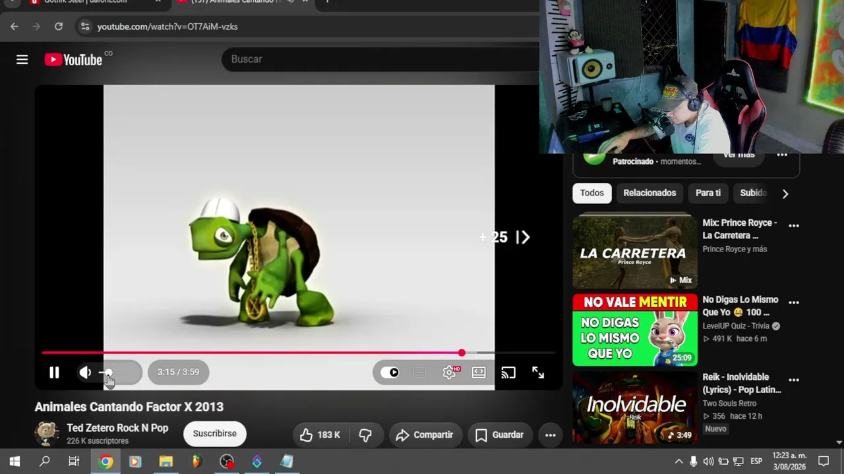
Task: Subscribe with the Suscribirse button
Action: 214,434
